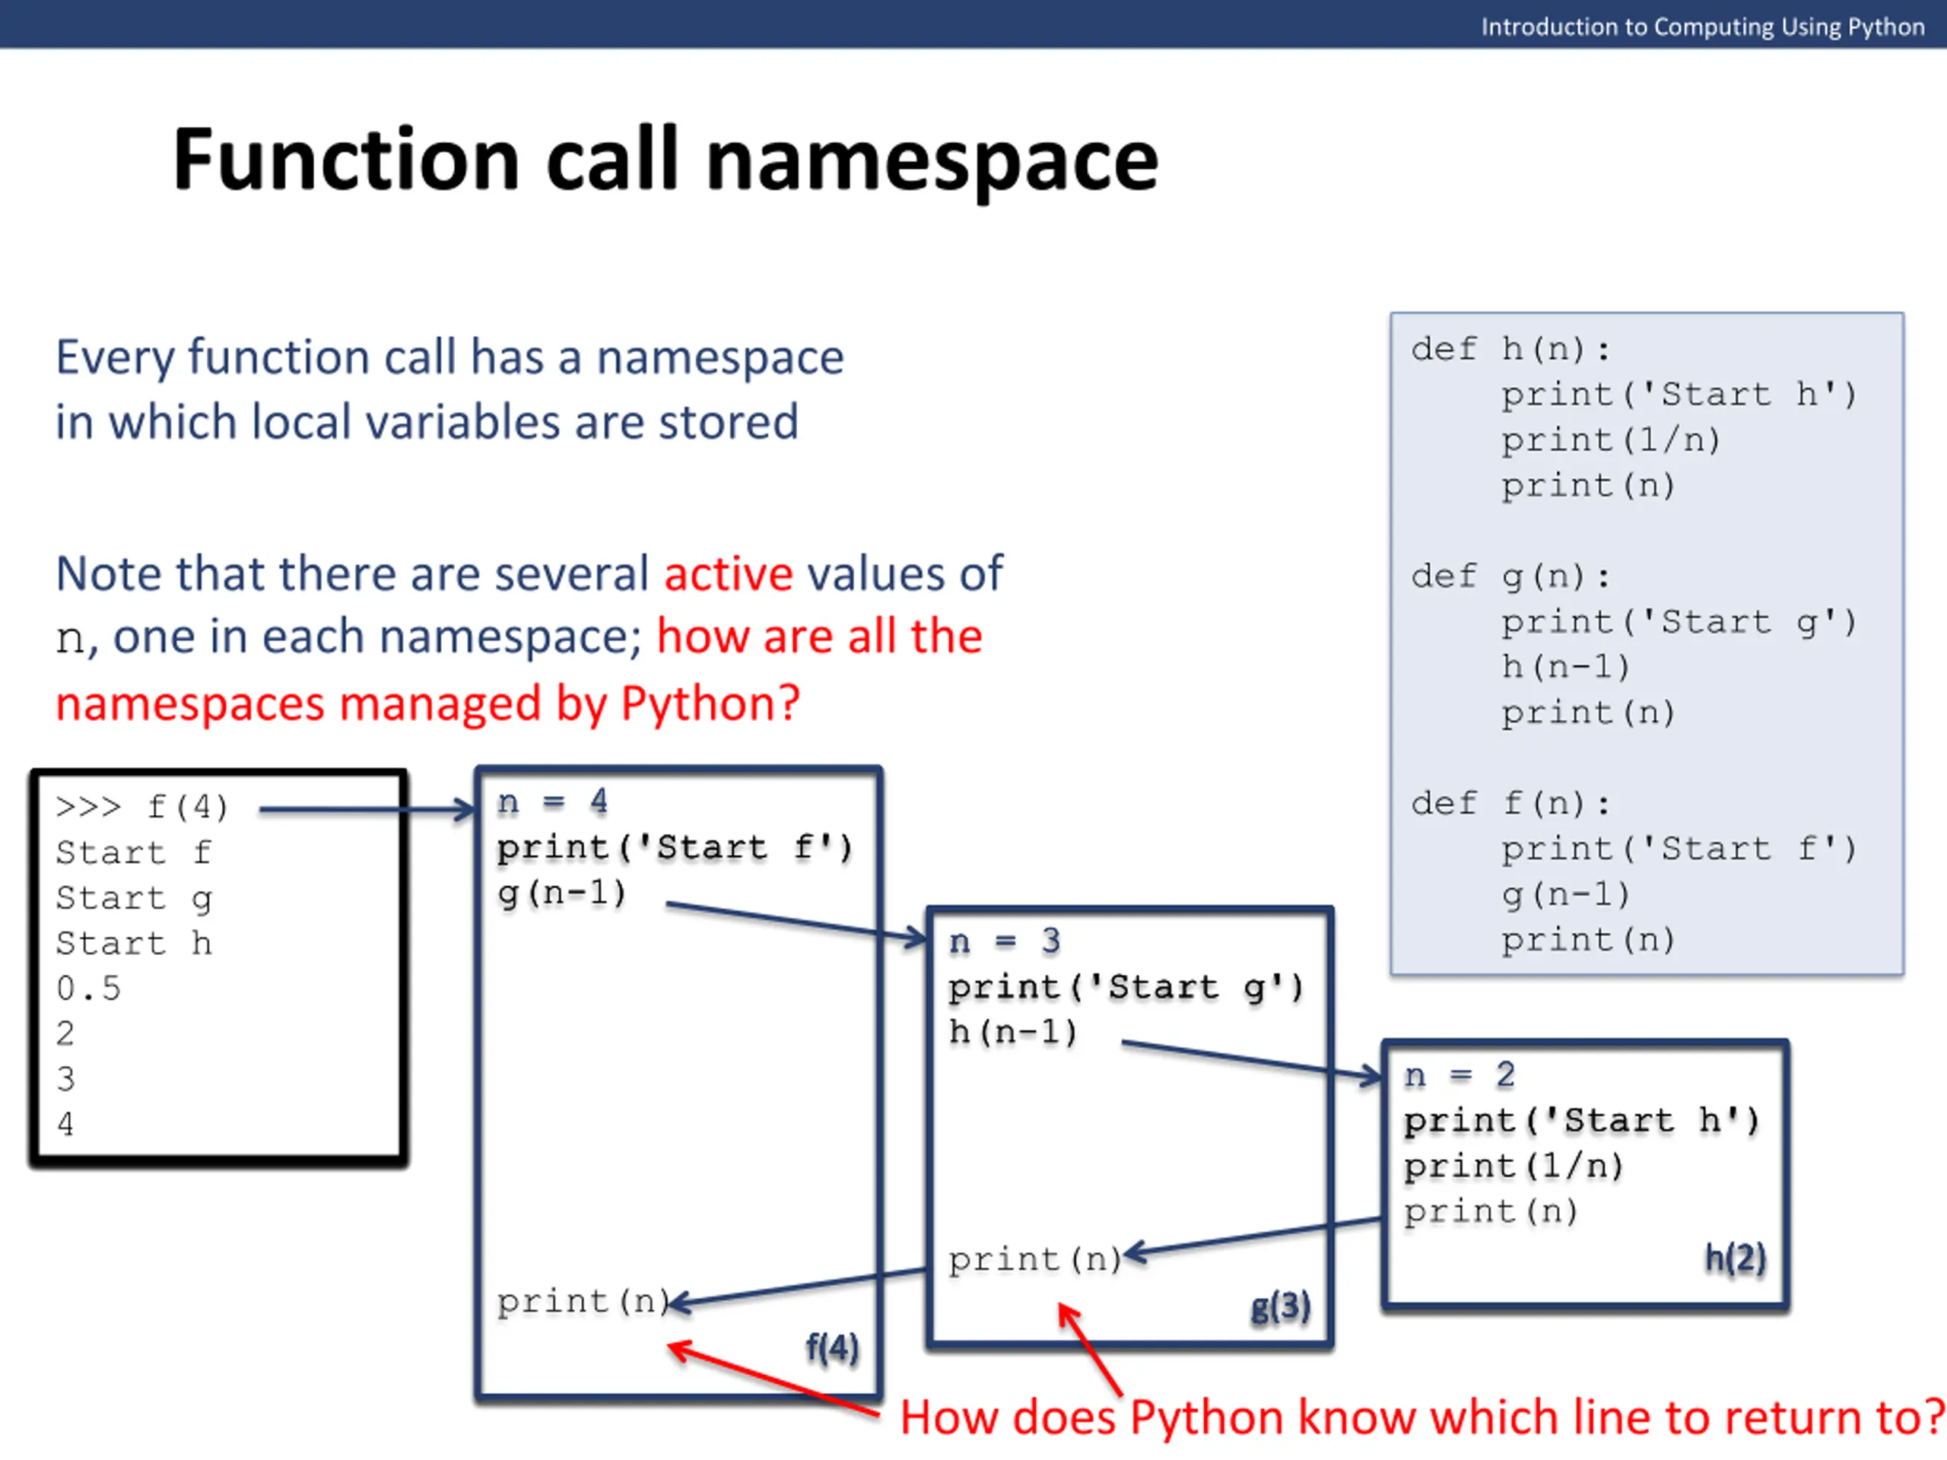
Task: Click 'def h(n):' in the gray code listing
Action: (x=1510, y=351)
